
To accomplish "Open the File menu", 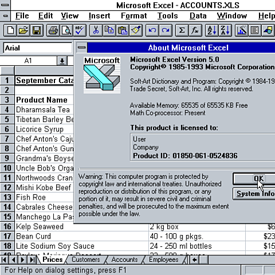I will click(22, 16).
